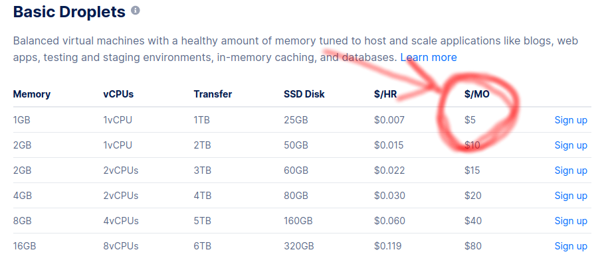Click the $/HR column header
This screenshot has width=608, height=268.
pyautogui.click(x=385, y=94)
